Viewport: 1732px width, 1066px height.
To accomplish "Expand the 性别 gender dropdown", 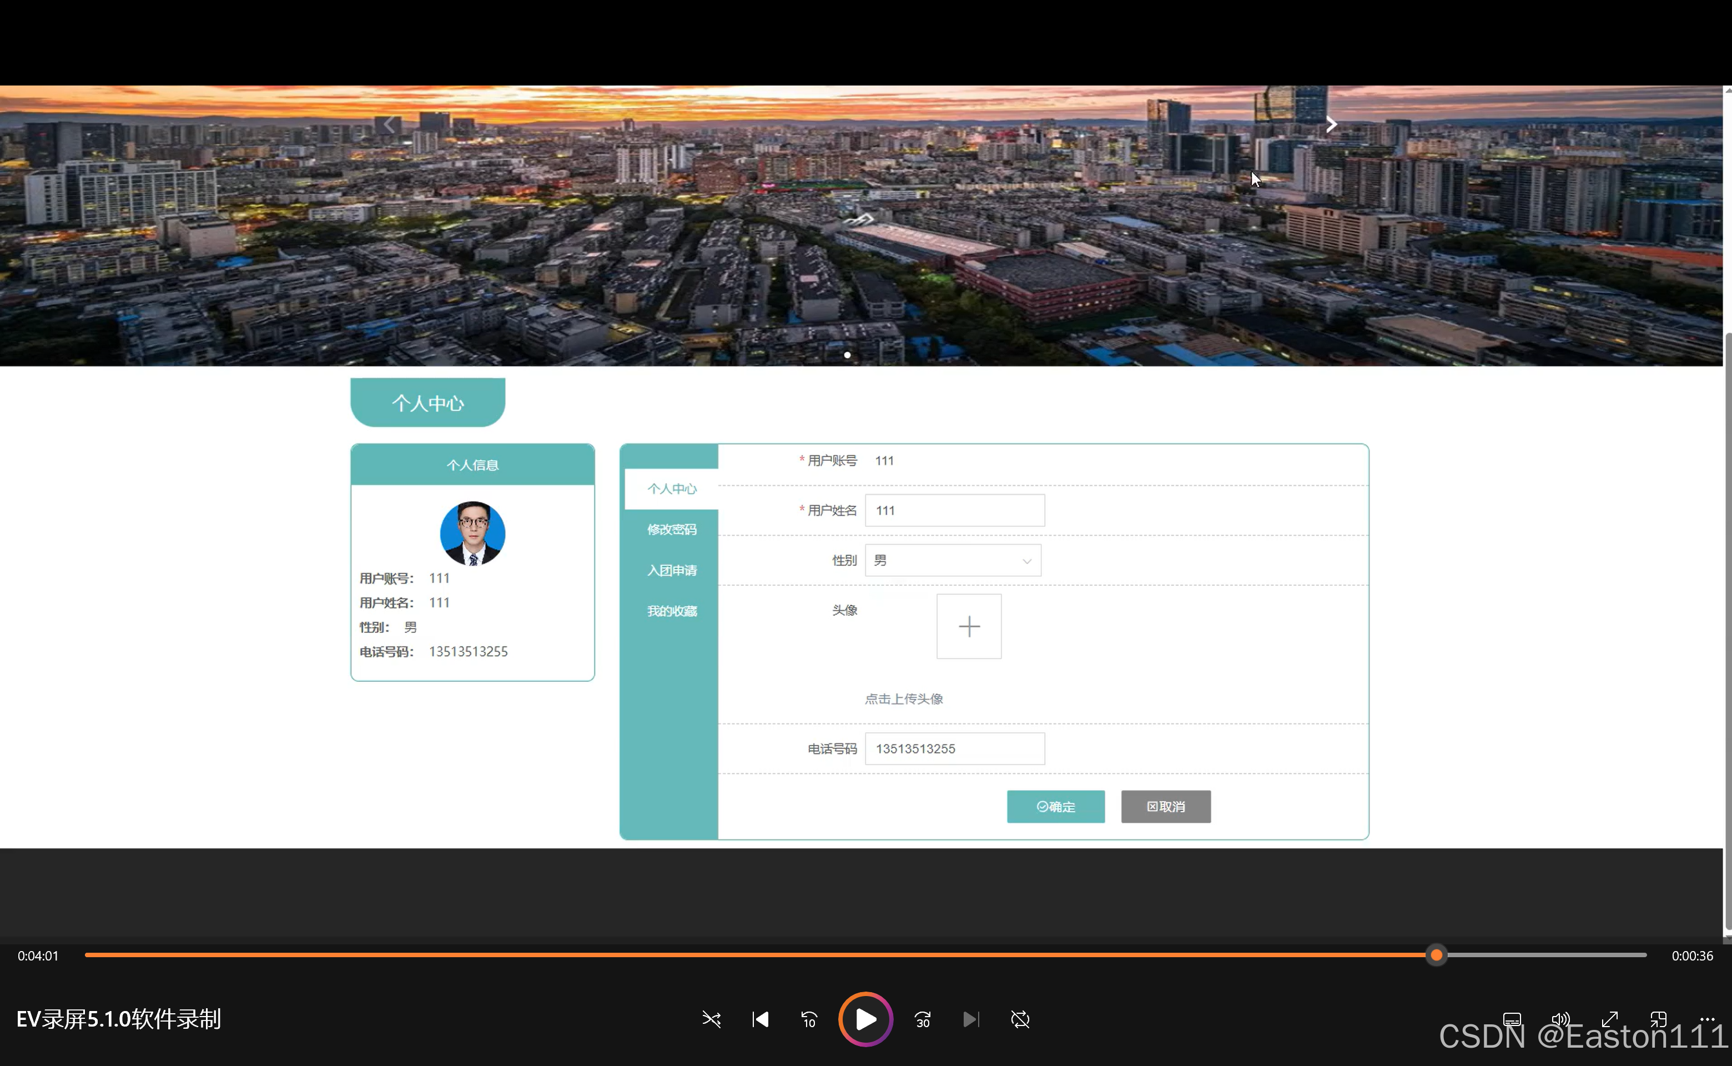I will click(953, 561).
